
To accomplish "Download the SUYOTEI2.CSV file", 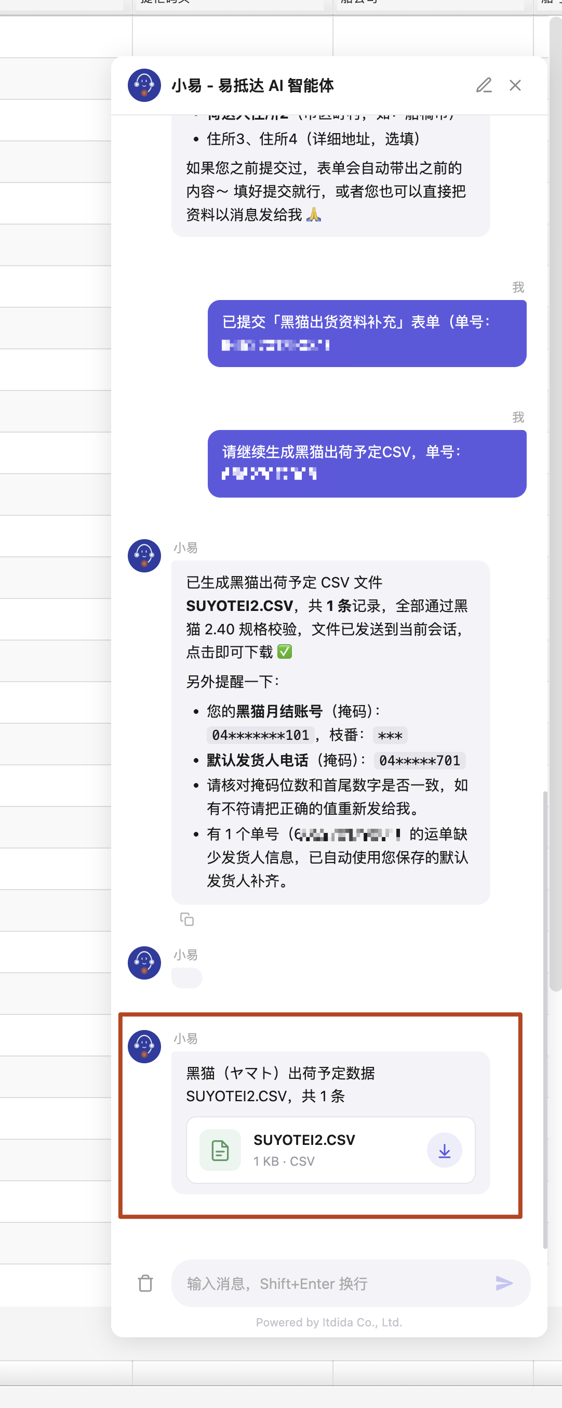I will point(445,1150).
